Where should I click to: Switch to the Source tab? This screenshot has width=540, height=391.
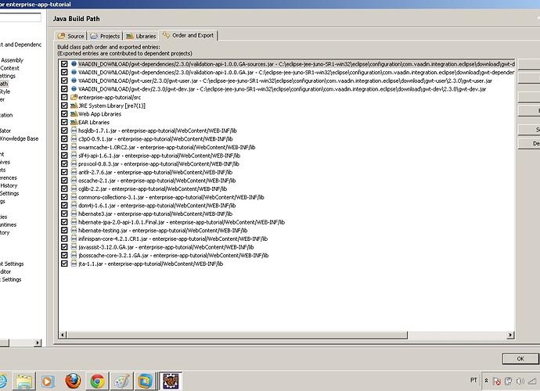point(71,36)
